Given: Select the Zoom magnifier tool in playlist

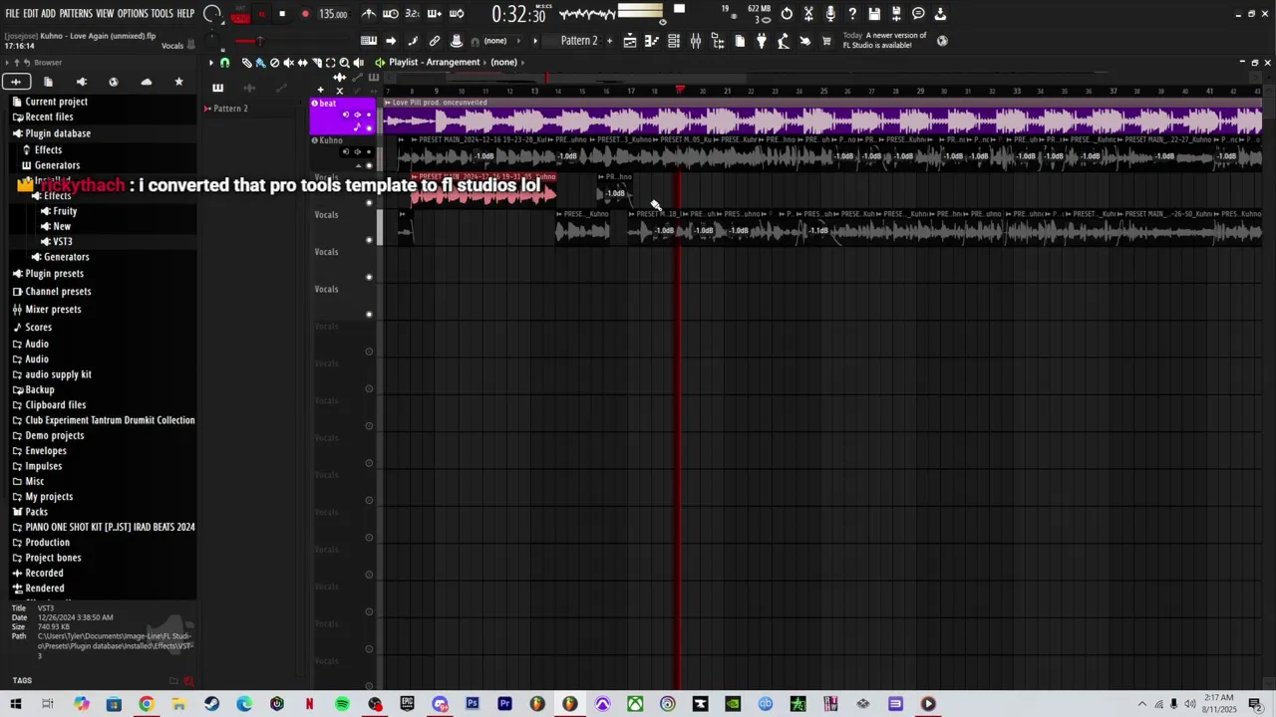Looking at the screenshot, I should coord(344,62).
